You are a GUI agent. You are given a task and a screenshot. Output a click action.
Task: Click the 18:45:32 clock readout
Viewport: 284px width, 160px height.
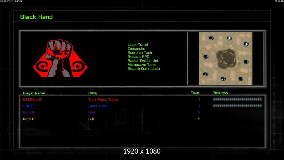pyautogui.click(x=18, y=1)
